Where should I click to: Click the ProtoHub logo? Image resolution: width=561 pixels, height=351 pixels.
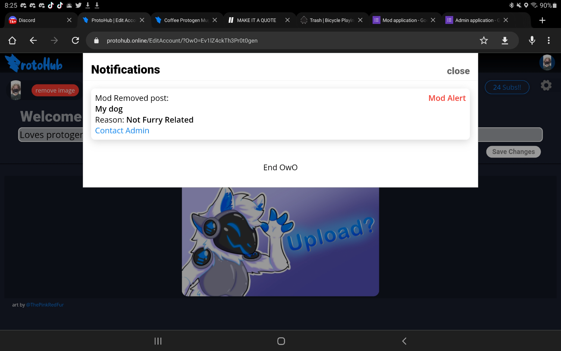[x=34, y=63]
